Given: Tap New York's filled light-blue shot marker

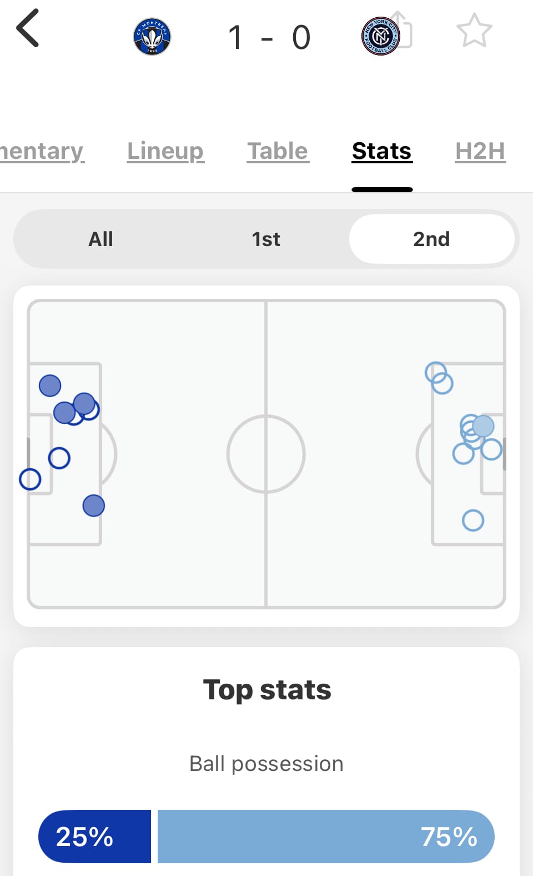Looking at the screenshot, I should [483, 426].
